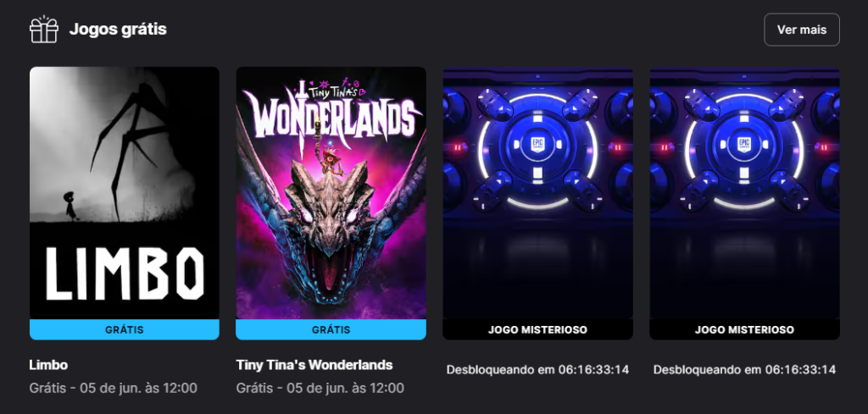Viewport: 868px width, 414px height.
Task: Click the GRÁTIS banner under Limbo cover
Action: pos(125,329)
